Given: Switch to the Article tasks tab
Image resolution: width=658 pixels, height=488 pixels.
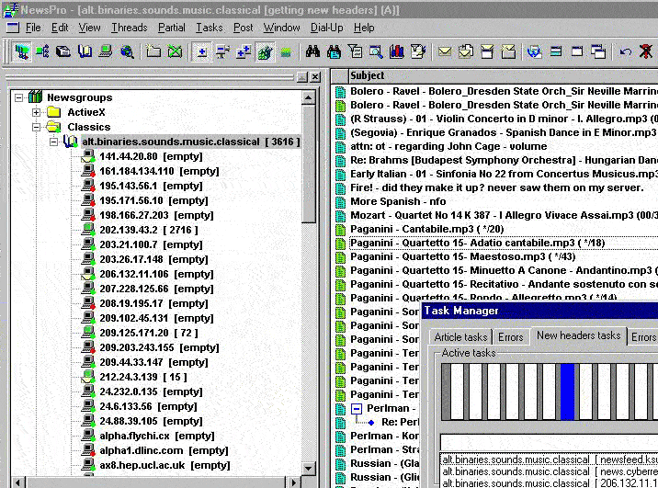Looking at the screenshot, I should point(461,336).
